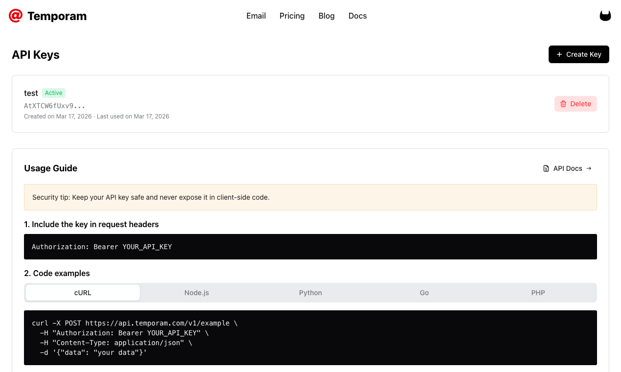Go to Docs via the top navigation
The height and width of the screenshot is (372, 621).
click(357, 16)
